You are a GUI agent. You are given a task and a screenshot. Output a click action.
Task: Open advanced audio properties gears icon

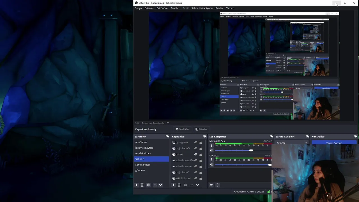coord(211,185)
